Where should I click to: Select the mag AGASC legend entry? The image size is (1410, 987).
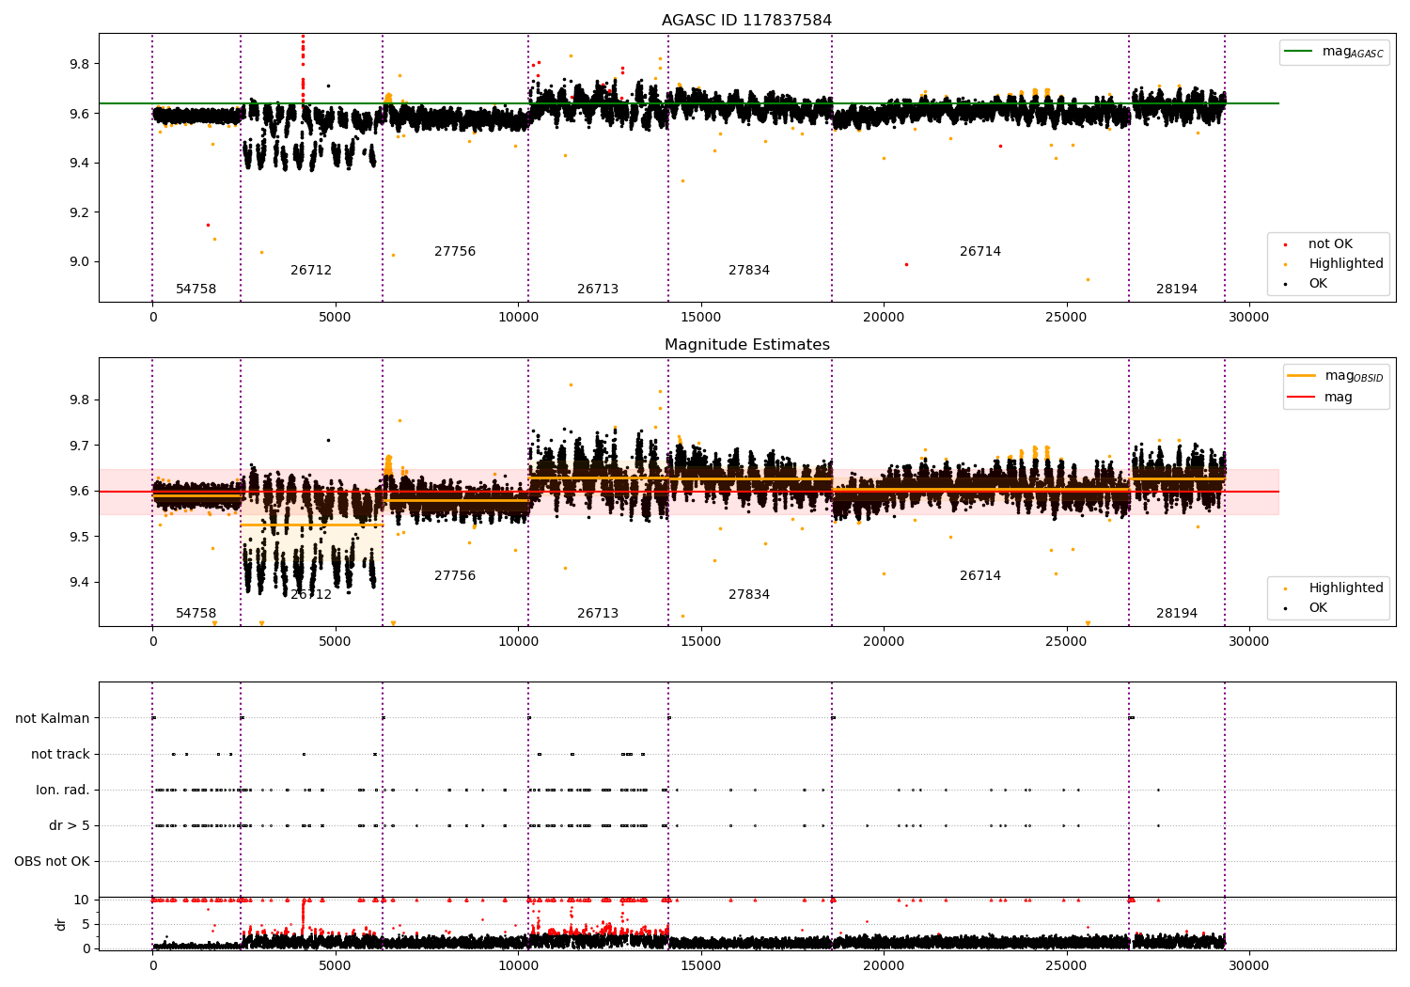1334,52
